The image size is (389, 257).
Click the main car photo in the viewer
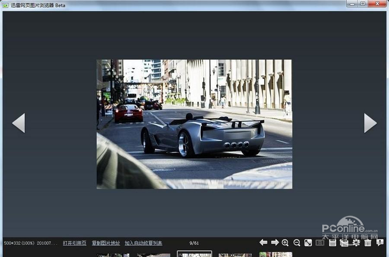point(194,124)
